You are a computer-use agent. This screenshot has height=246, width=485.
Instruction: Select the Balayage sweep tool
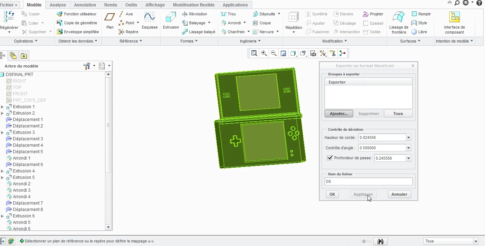click(x=194, y=23)
